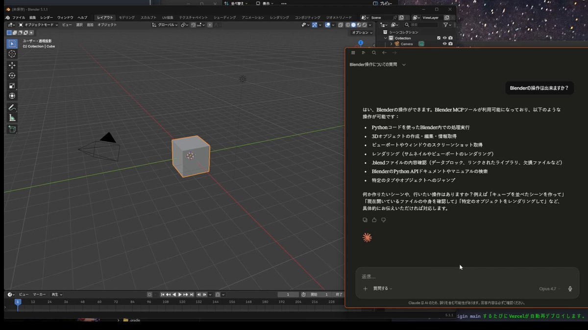Click the Camera object icon in outliner

click(396, 44)
